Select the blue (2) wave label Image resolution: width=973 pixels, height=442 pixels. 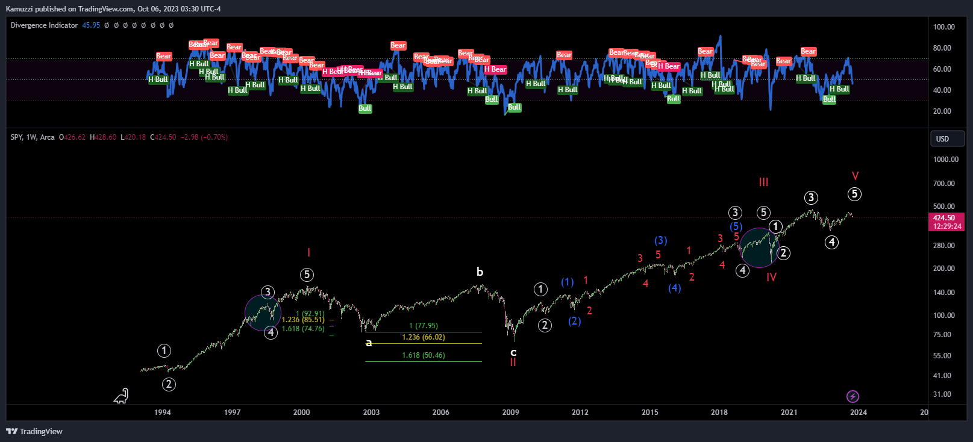pyautogui.click(x=575, y=321)
